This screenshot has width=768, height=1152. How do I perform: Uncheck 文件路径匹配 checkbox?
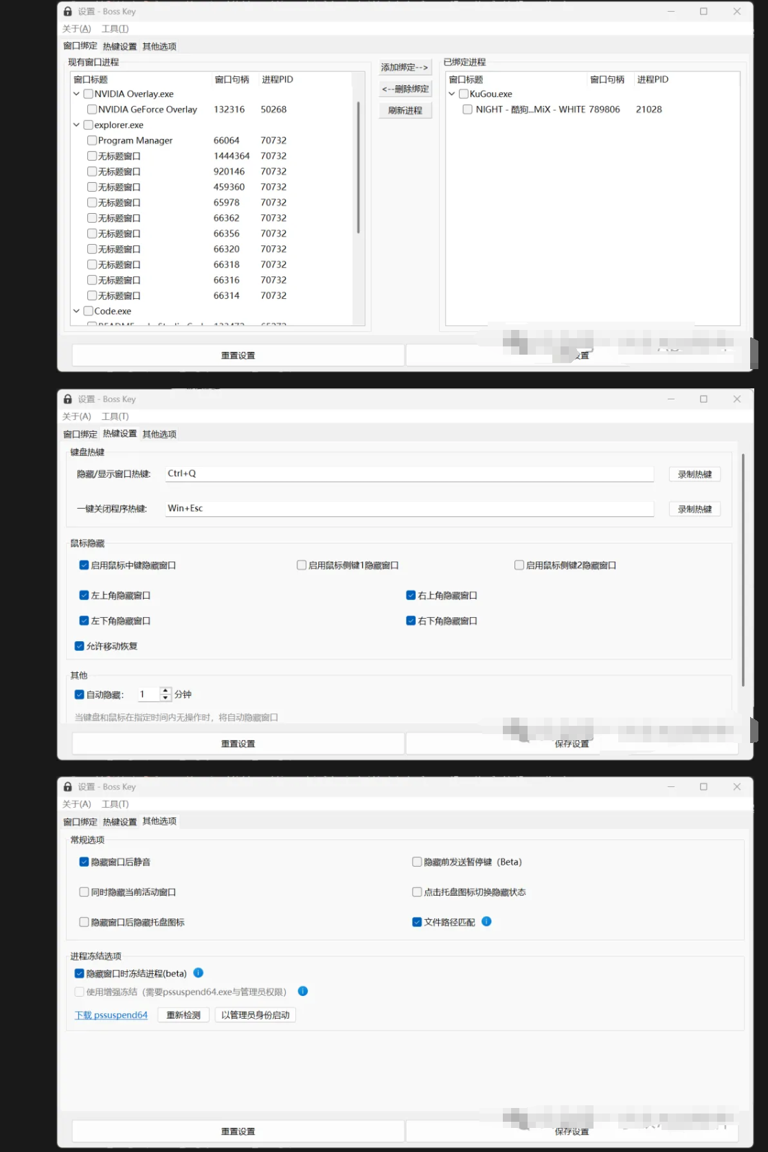coord(417,922)
